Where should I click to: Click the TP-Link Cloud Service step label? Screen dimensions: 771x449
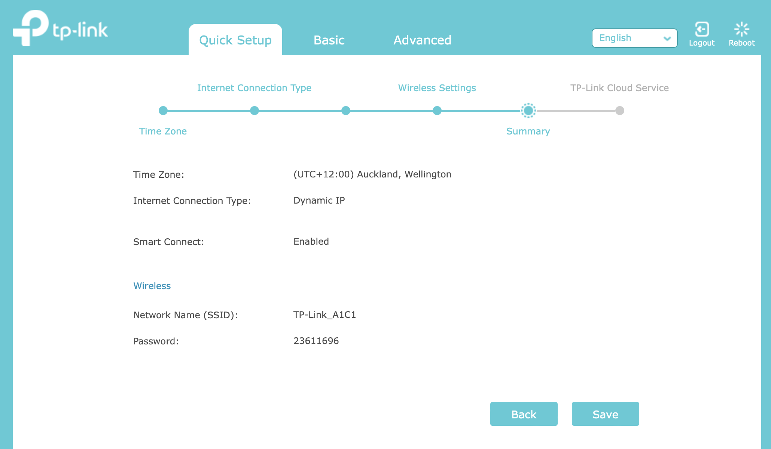[619, 88]
